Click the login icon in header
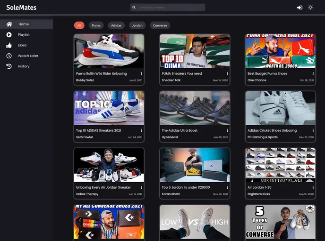Image resolution: width=325 pixels, height=241 pixels. (299, 8)
